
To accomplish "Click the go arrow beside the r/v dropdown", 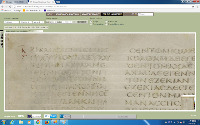I will coord(74,22).
